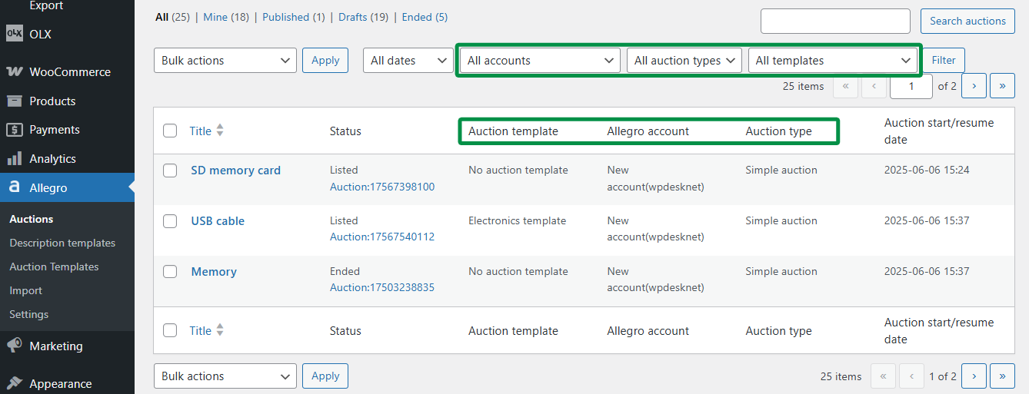The image size is (1029, 394).
Task: Open the All auction types dropdown
Action: (x=684, y=60)
